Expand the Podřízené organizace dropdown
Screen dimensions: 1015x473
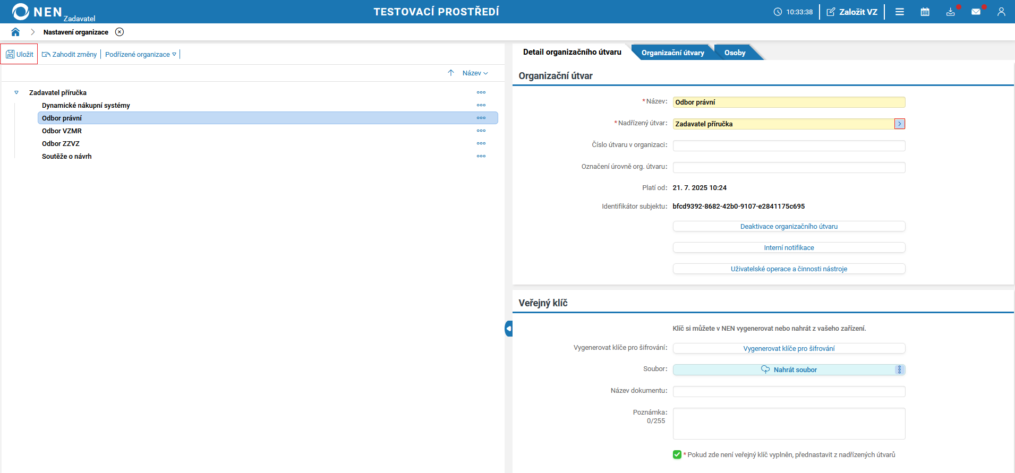(x=141, y=54)
